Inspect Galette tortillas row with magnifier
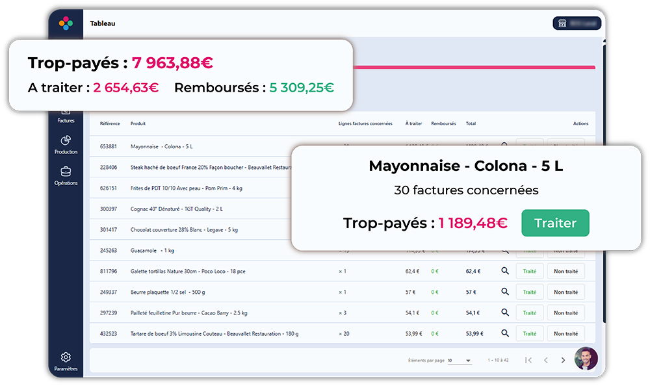Viewport: 650px width, 386px height. click(504, 271)
